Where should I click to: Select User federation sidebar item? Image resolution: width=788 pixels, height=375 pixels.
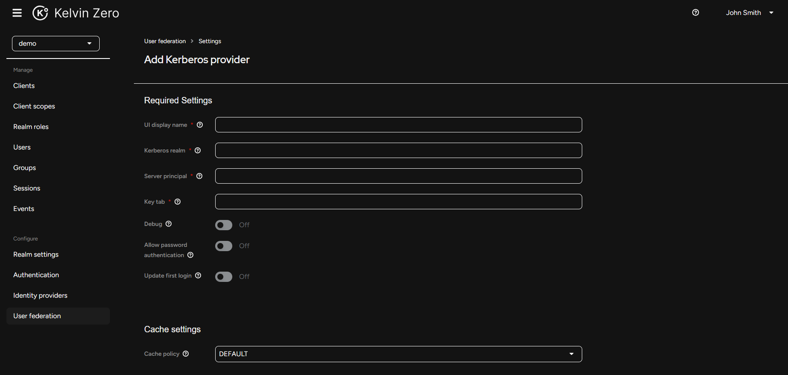coord(58,316)
